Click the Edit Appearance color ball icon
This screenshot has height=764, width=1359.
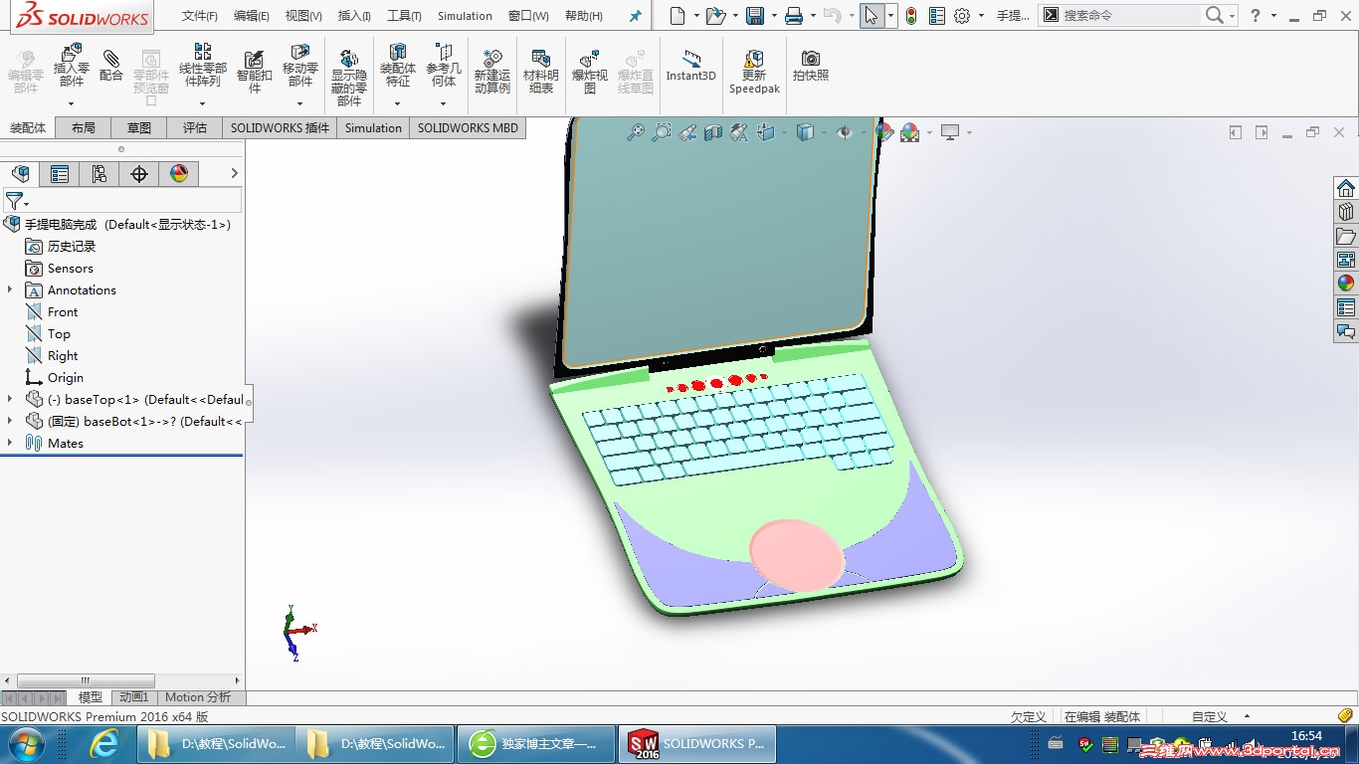click(x=884, y=132)
